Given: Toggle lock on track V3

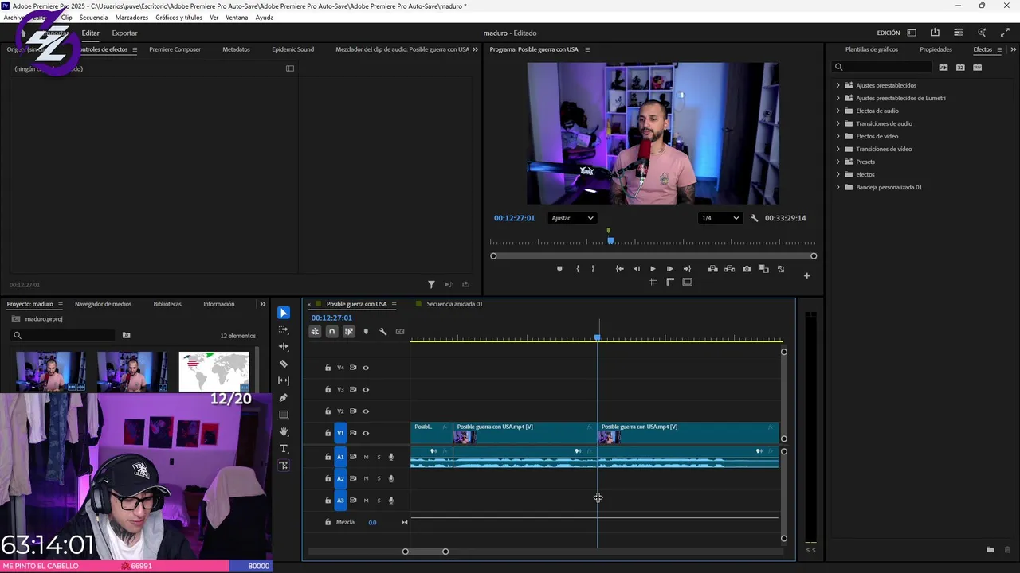Looking at the screenshot, I should pos(328,390).
